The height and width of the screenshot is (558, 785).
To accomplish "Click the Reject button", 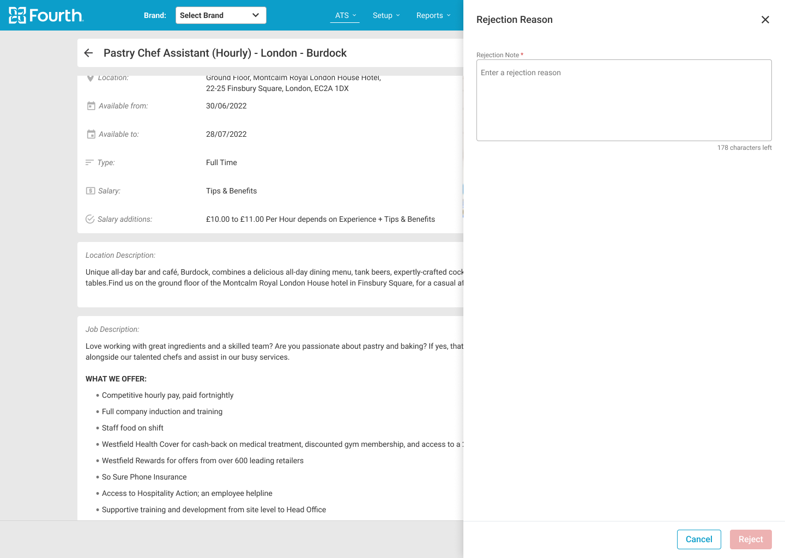I will click(751, 539).
